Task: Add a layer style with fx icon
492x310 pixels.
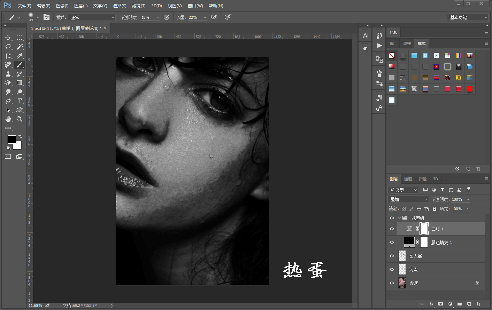Action: [431, 304]
